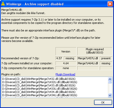This screenshot has height=108, width=114.
Task: Click the Merge7z464U.dll plugin cell in table
Action: pyautogui.click(x=88, y=63)
